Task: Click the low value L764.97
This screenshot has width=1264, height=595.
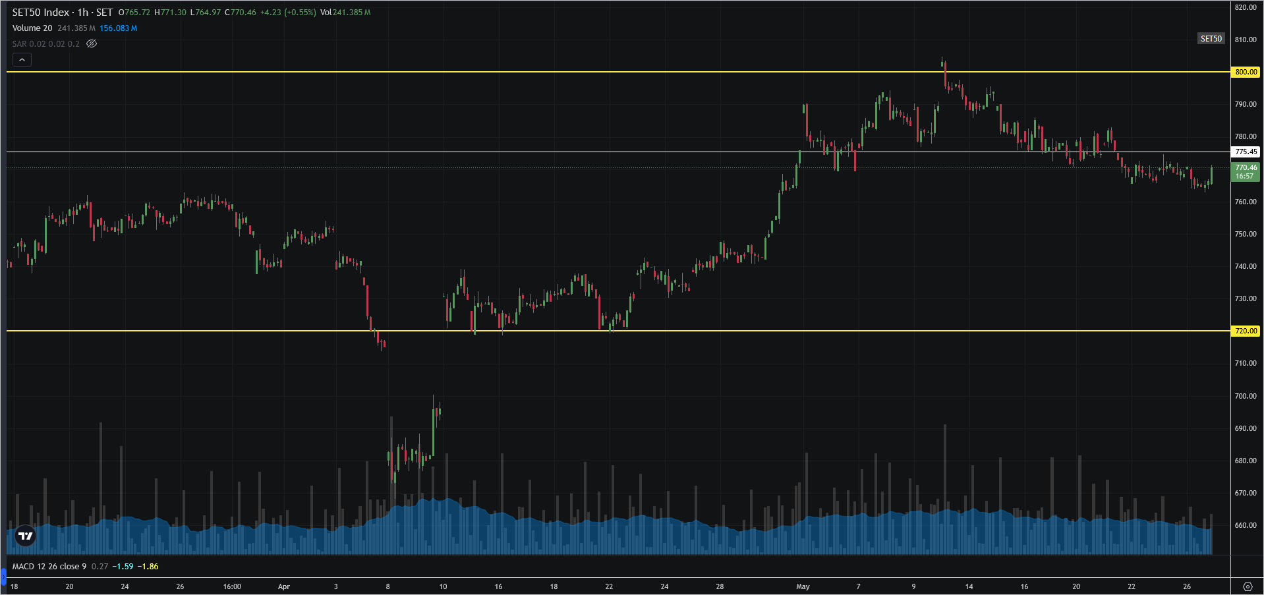Action: click(206, 13)
